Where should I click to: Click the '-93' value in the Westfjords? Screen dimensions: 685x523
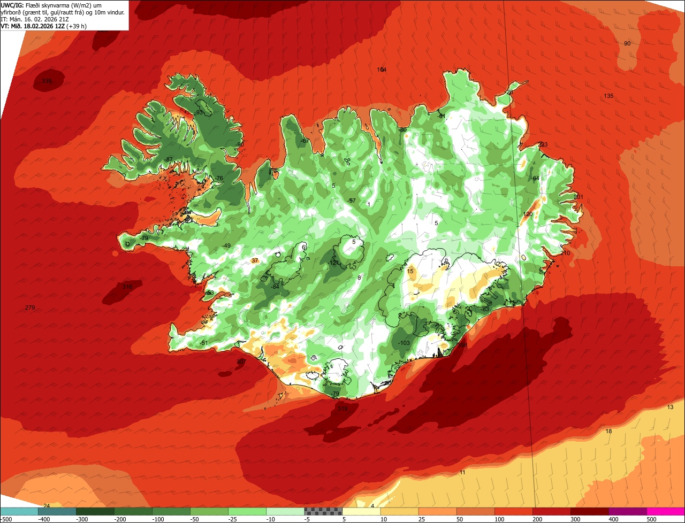(x=199, y=113)
